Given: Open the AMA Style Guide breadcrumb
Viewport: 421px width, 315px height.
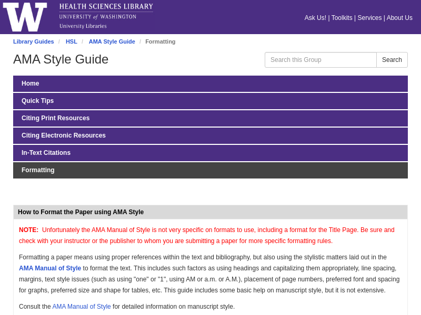Looking at the screenshot, I should [112, 41].
